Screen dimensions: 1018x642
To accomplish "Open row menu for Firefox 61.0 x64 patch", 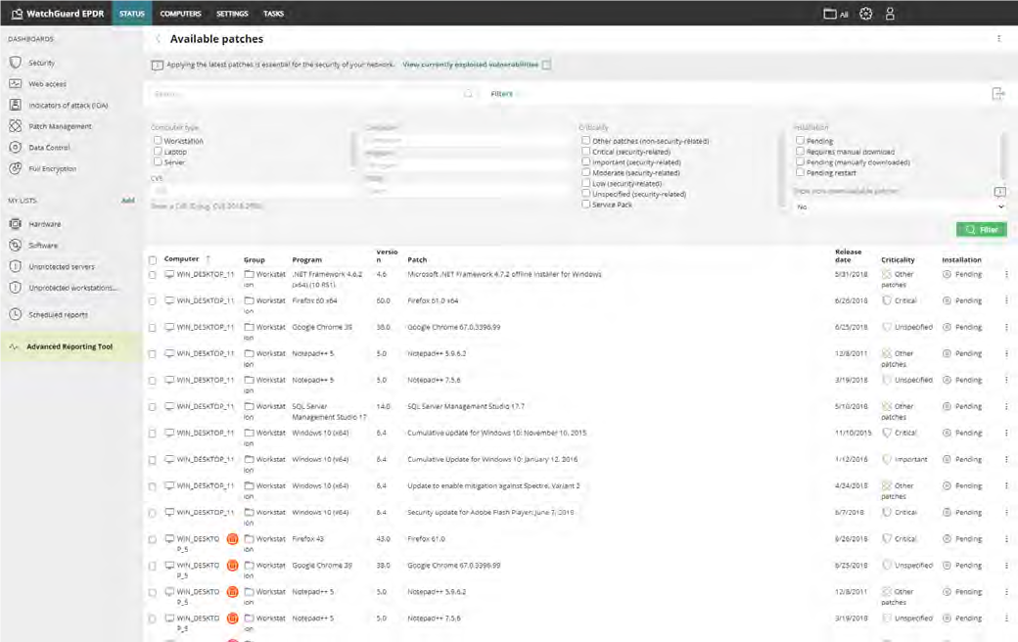I will [x=1006, y=301].
